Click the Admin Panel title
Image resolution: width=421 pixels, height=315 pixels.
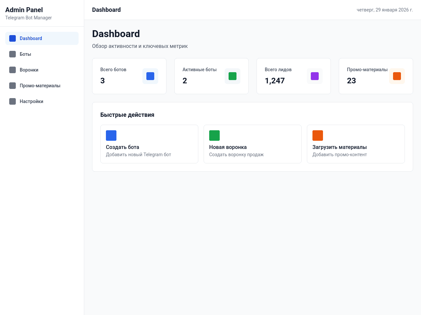pyautogui.click(x=24, y=10)
